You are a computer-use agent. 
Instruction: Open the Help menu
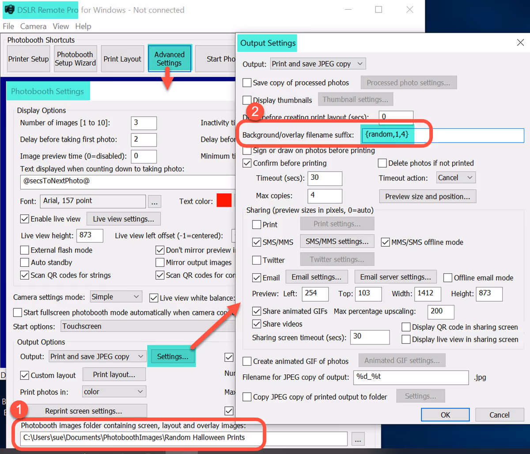click(x=83, y=26)
